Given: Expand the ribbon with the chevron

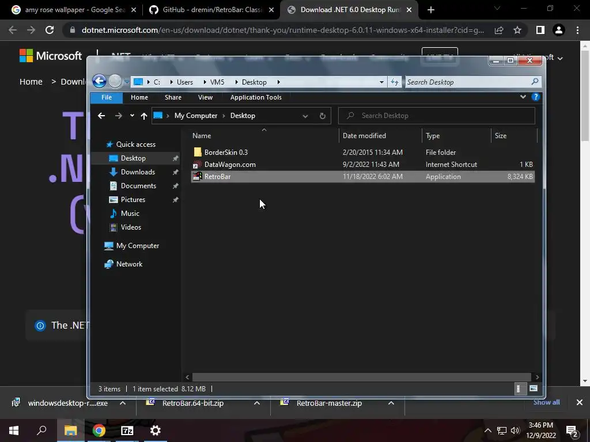Looking at the screenshot, I should point(523,97).
